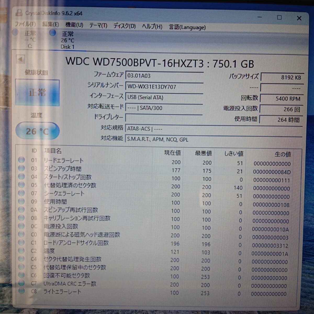Click the blue dot for 温度 attribute C2
Viewport: 314px width, 314px height.
tap(21, 251)
